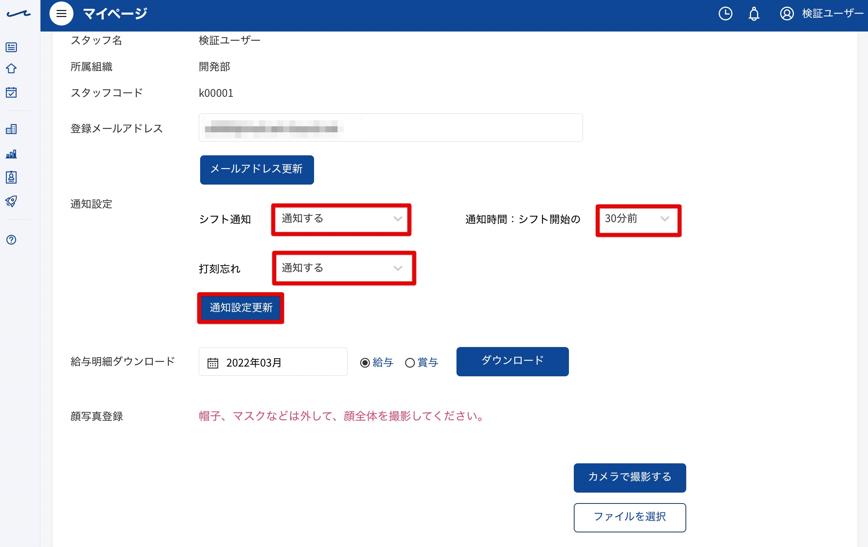
Task: Open the 30分前 notification time dropdown
Action: [638, 220]
